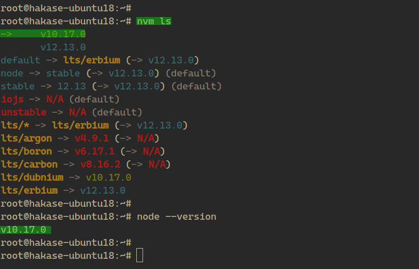Select the highlighted v10.17.0 version output
Screen dimensions: 419x269
coord(26,229)
